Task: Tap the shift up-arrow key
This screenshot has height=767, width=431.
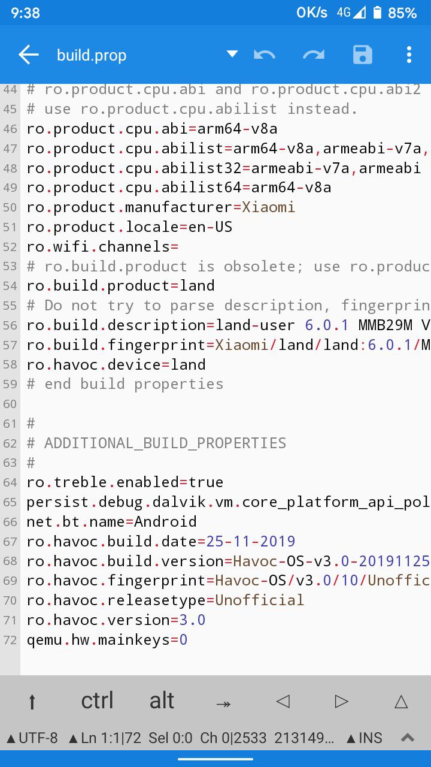Action: [32, 701]
